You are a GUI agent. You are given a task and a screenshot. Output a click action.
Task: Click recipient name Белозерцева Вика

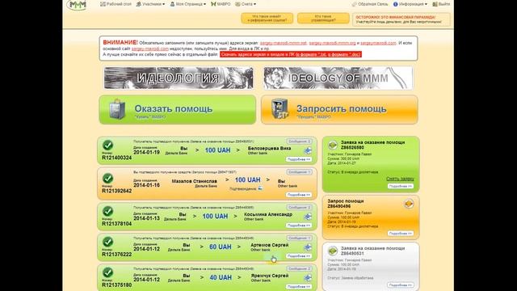pyautogui.click(x=269, y=149)
